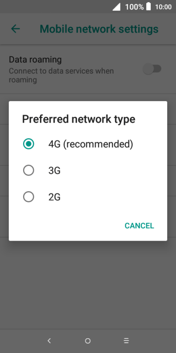The height and width of the screenshot is (353, 176).
Task: Choose the 2G option label
Action: coord(54,197)
